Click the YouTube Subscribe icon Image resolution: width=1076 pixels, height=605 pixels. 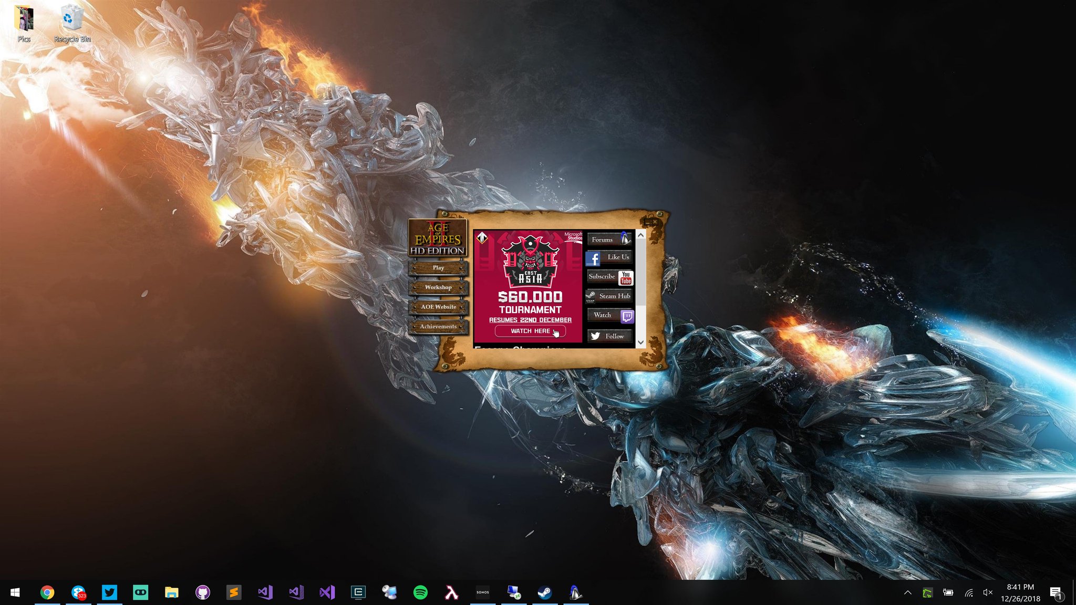[x=626, y=277]
